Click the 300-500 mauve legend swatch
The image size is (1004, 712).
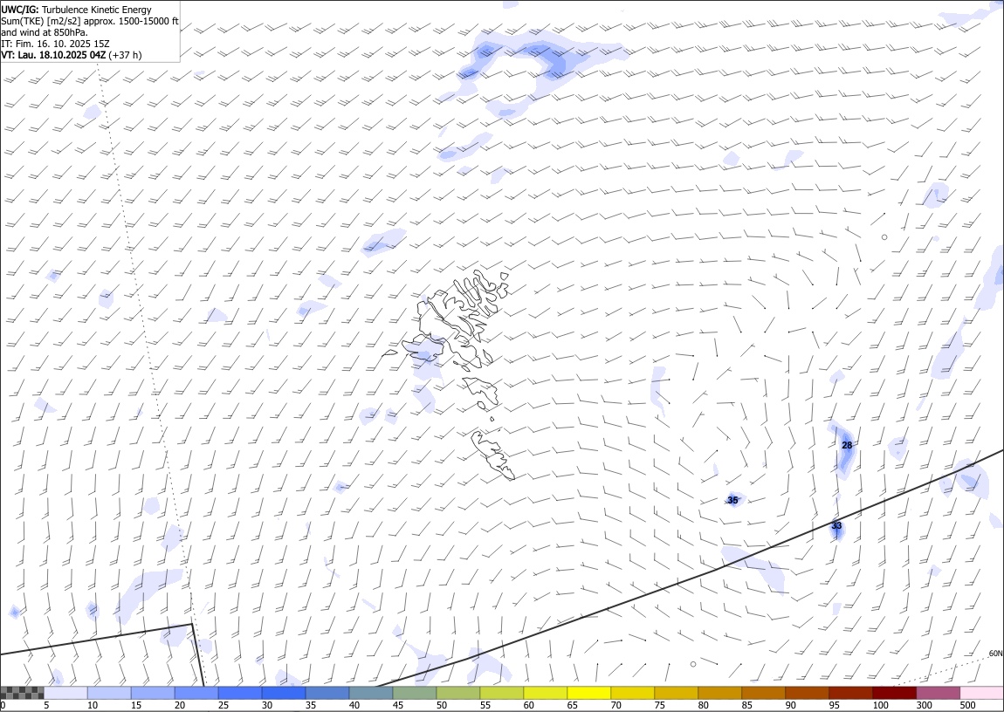(938, 693)
